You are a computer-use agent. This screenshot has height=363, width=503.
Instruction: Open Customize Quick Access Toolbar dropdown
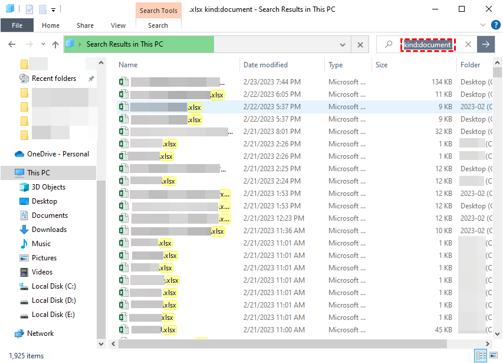tap(53, 9)
